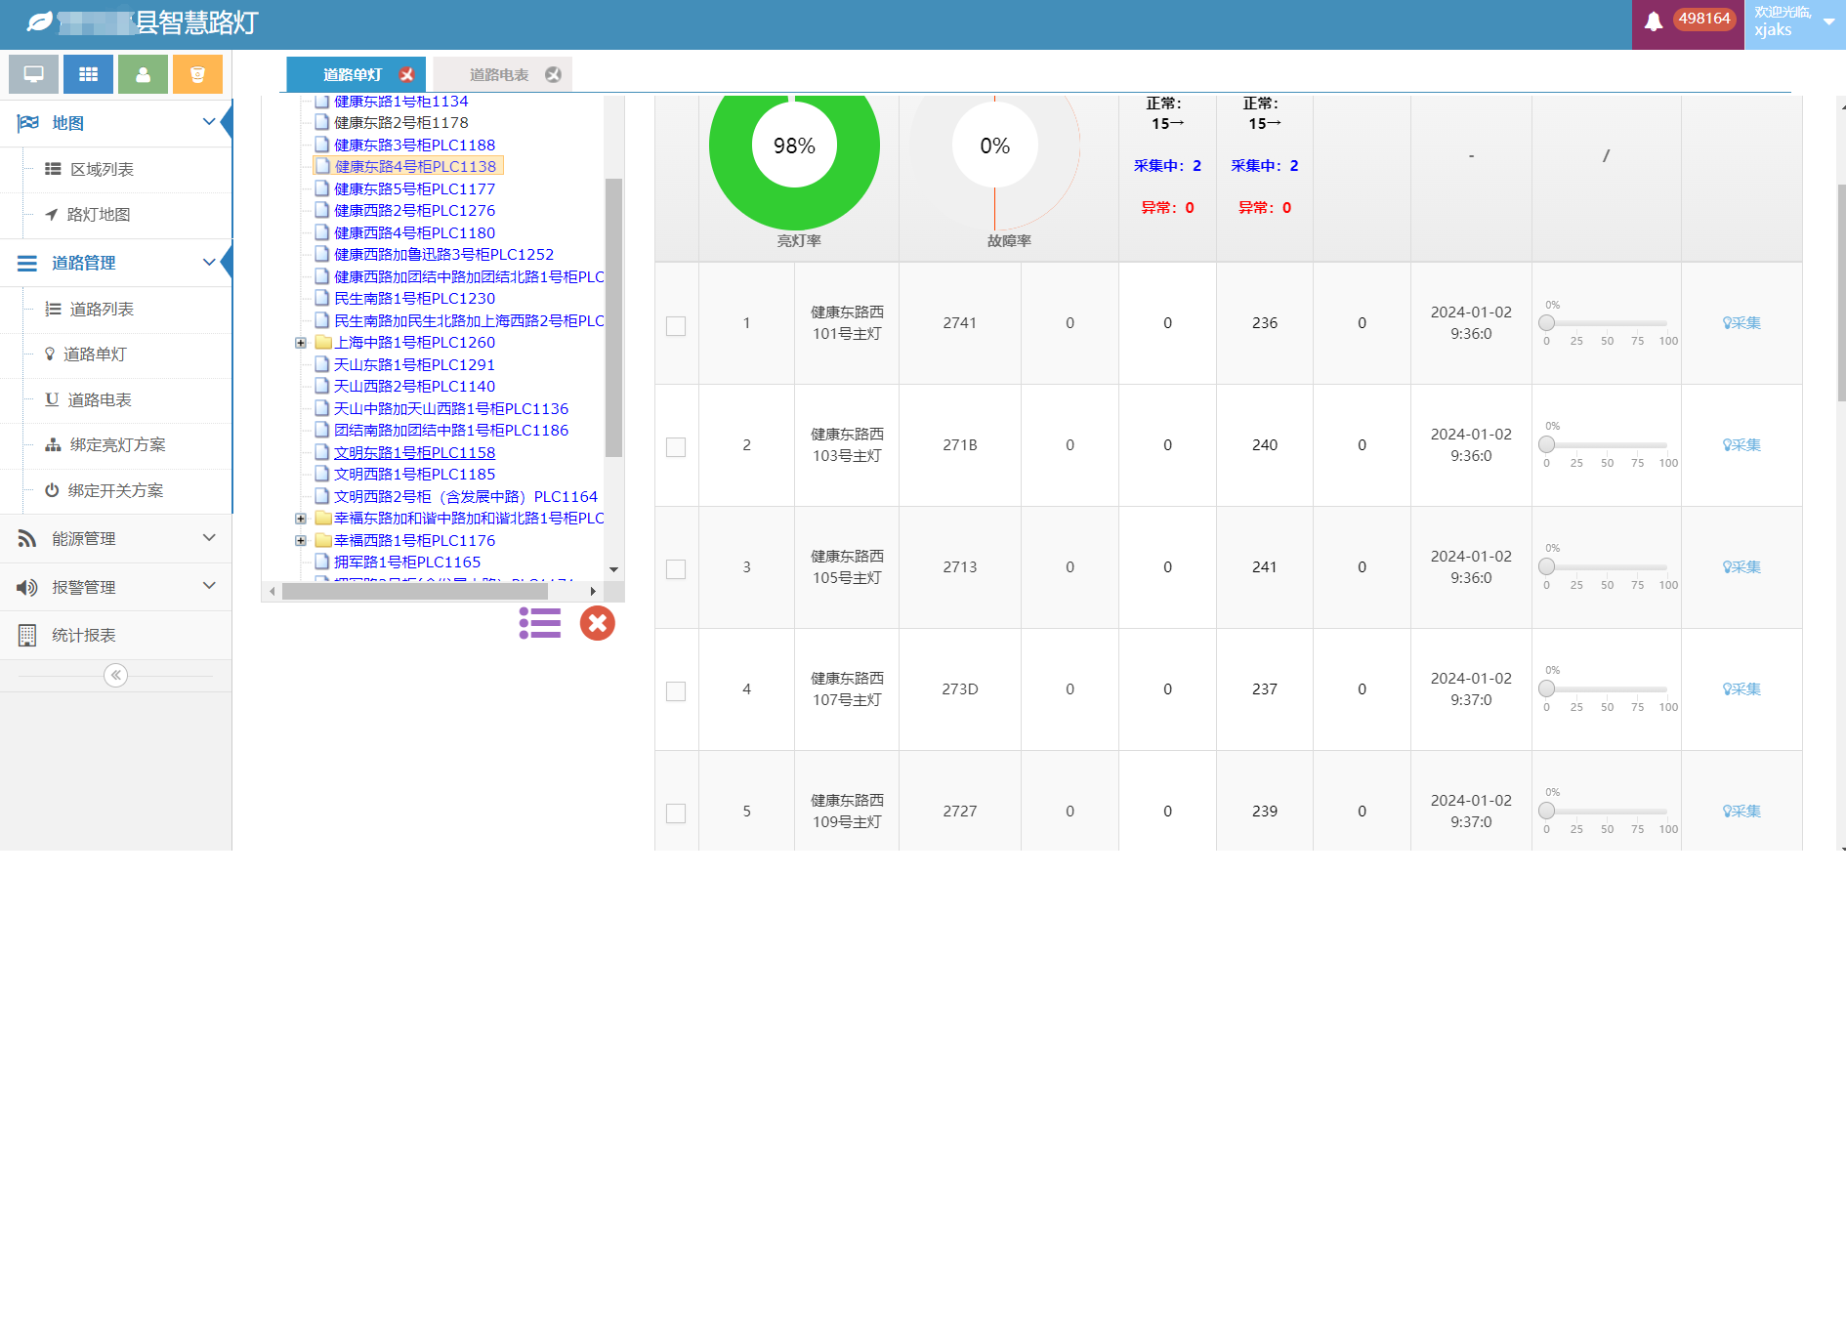Click the red close icon below tree

[598, 623]
